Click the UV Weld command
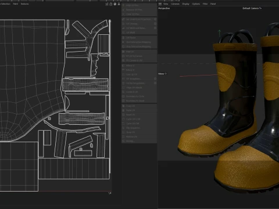Image resolution: width=279 pixels, height=209 pixels. (139, 33)
